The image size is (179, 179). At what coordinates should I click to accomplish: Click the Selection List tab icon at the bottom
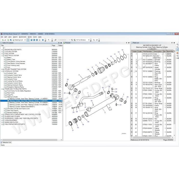click(x=1, y=142)
